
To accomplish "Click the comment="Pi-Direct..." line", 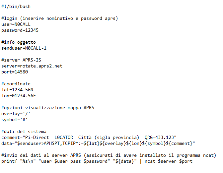I will click(89, 137).
